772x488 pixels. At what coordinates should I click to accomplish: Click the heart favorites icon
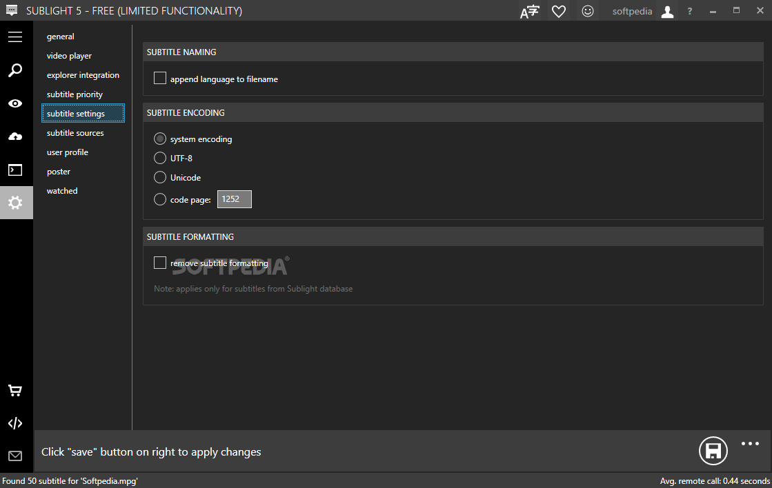point(559,11)
